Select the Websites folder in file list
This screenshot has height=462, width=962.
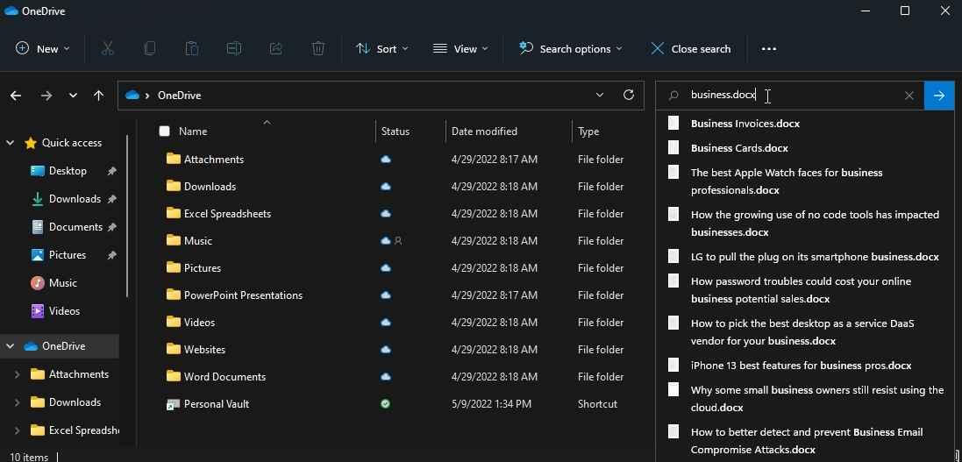(x=393, y=350)
